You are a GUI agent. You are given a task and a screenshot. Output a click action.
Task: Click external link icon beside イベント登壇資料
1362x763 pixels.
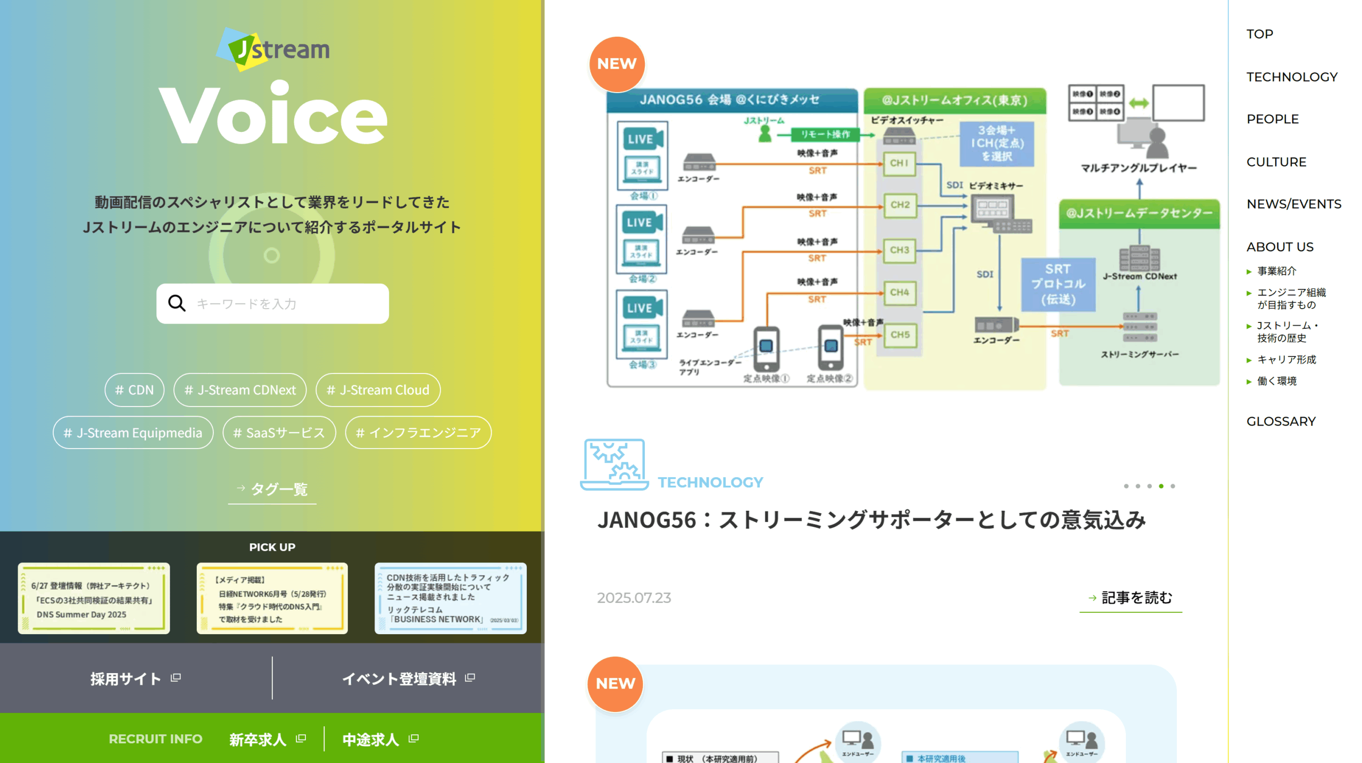click(x=470, y=678)
